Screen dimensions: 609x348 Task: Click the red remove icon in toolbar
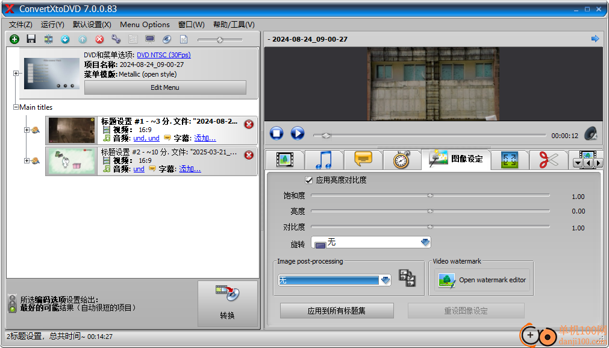tap(99, 39)
